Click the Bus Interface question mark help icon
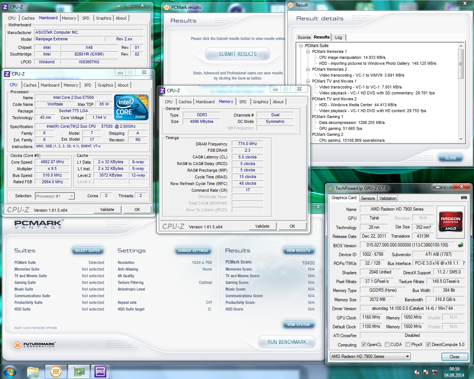Viewport: 474px width, 379px height. point(463,263)
